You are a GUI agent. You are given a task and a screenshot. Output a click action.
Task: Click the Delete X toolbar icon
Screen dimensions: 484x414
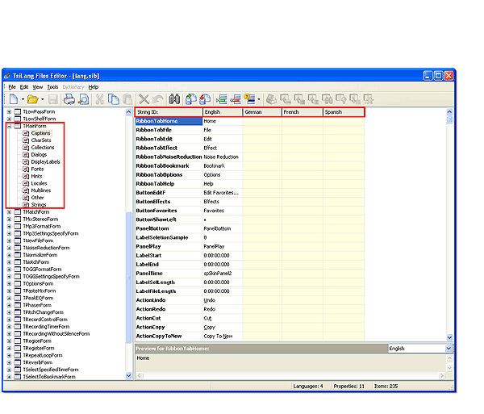(144, 99)
